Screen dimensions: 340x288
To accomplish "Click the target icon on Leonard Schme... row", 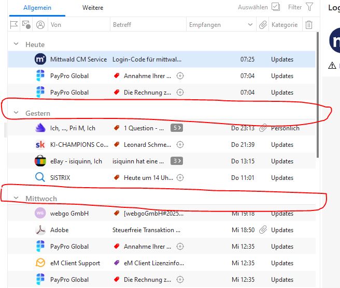I will (x=180, y=145).
